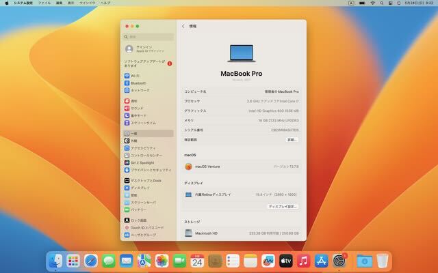Click the input source icon in menu bar
Screen dimensions: 438x273
point(351,3)
